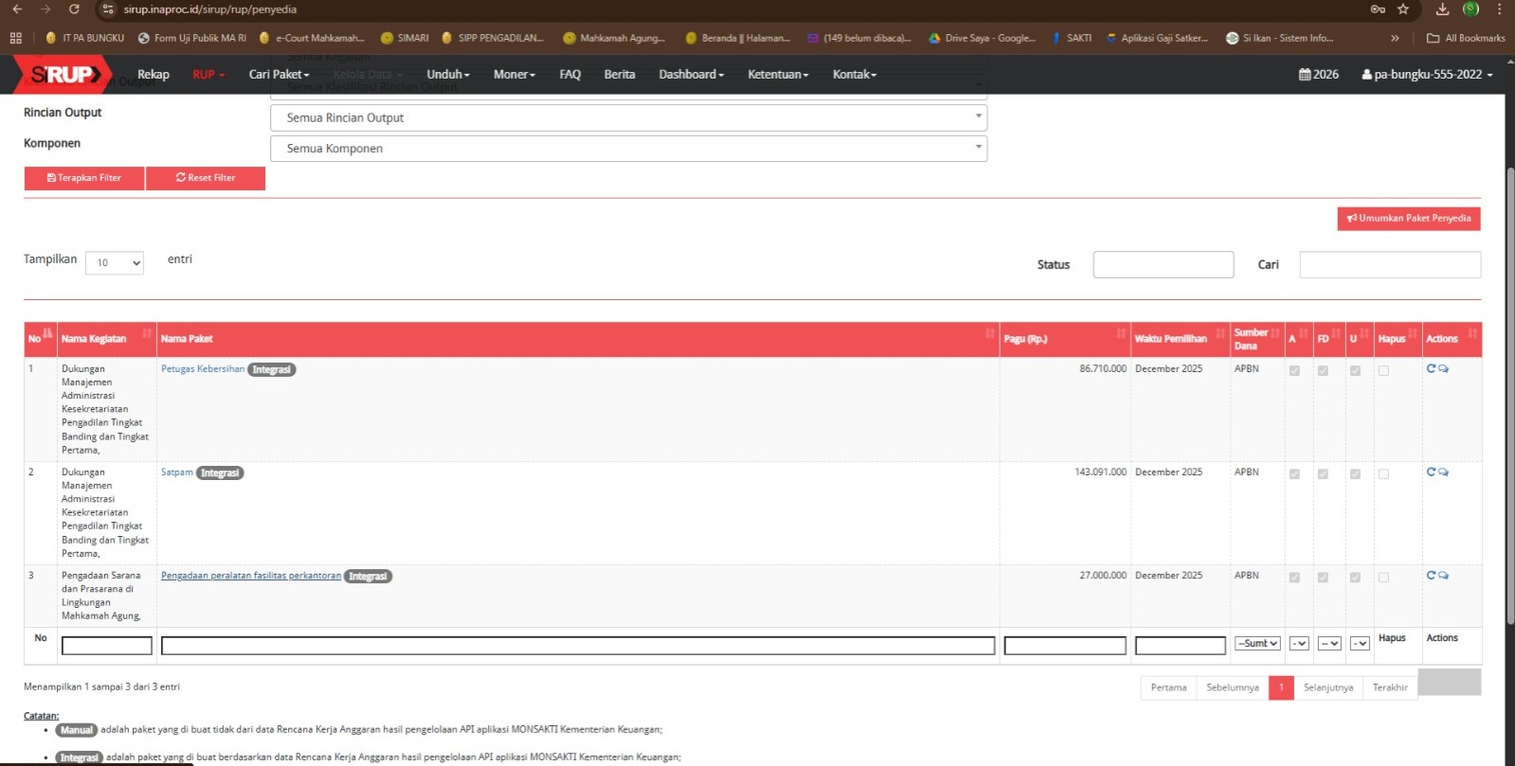The width and height of the screenshot is (1515, 766).
Task: Tick the Hapus checkbox for Pengadaan peralatan row
Action: click(x=1383, y=577)
